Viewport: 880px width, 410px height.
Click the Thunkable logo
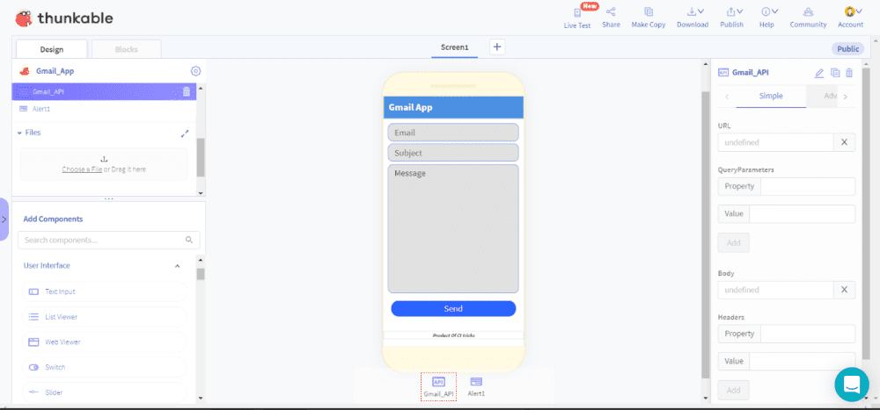point(63,18)
